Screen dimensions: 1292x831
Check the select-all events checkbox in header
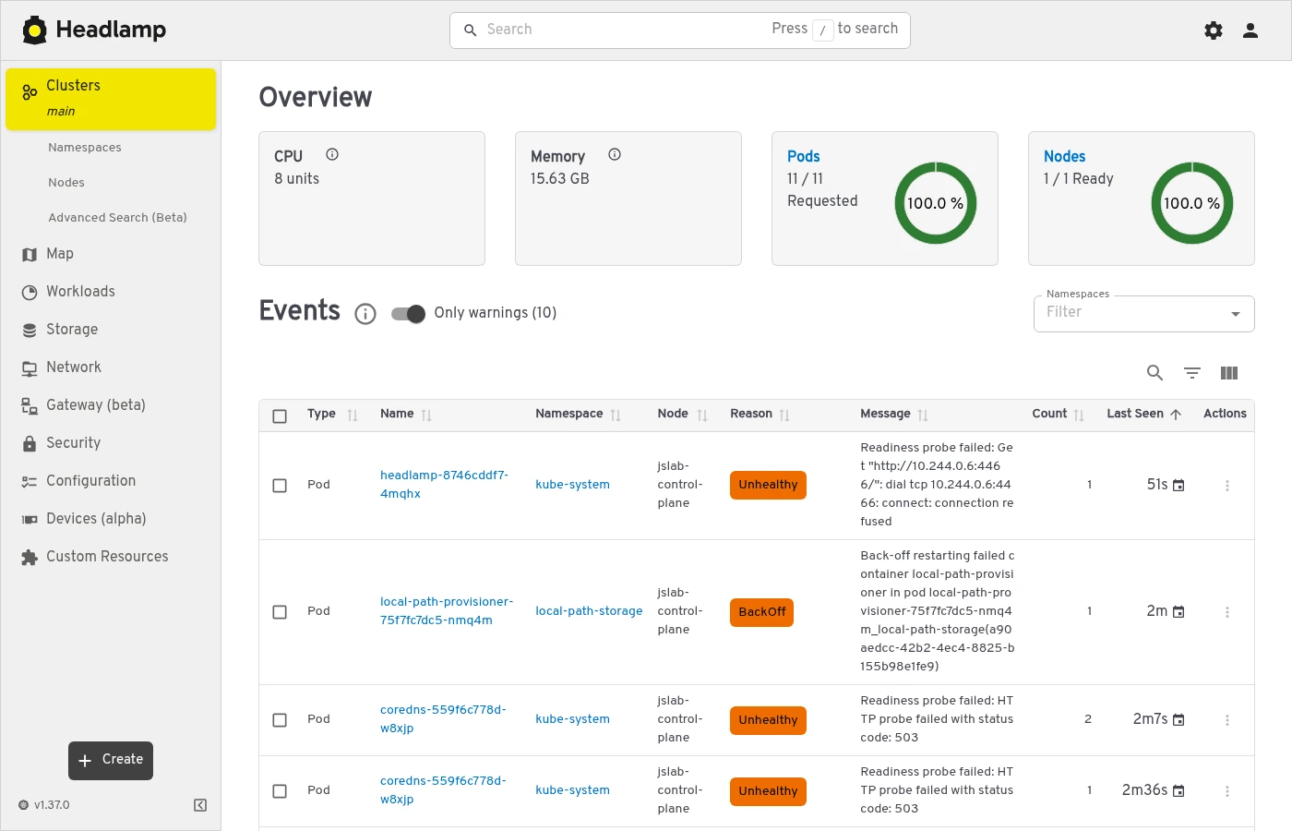[280, 416]
